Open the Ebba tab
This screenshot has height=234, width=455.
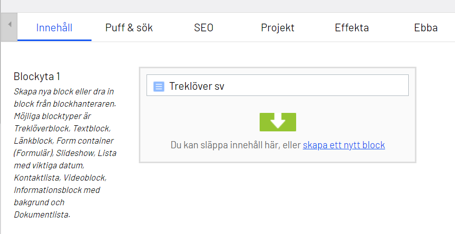point(426,28)
